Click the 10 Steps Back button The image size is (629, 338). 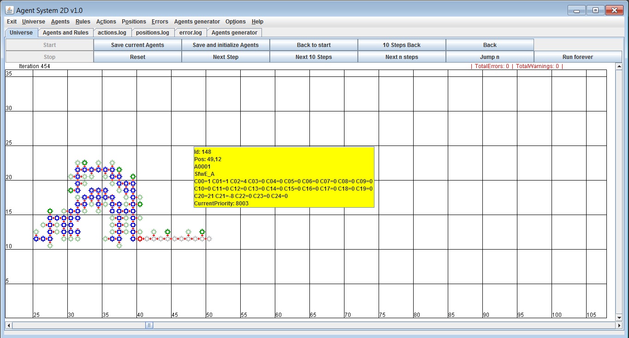click(x=401, y=45)
